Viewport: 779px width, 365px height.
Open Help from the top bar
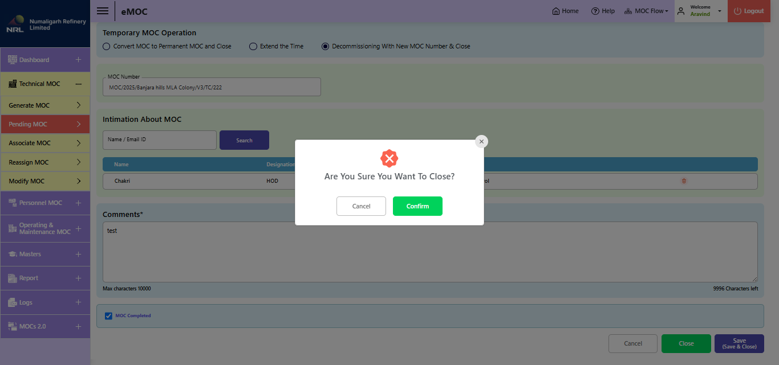tap(603, 11)
